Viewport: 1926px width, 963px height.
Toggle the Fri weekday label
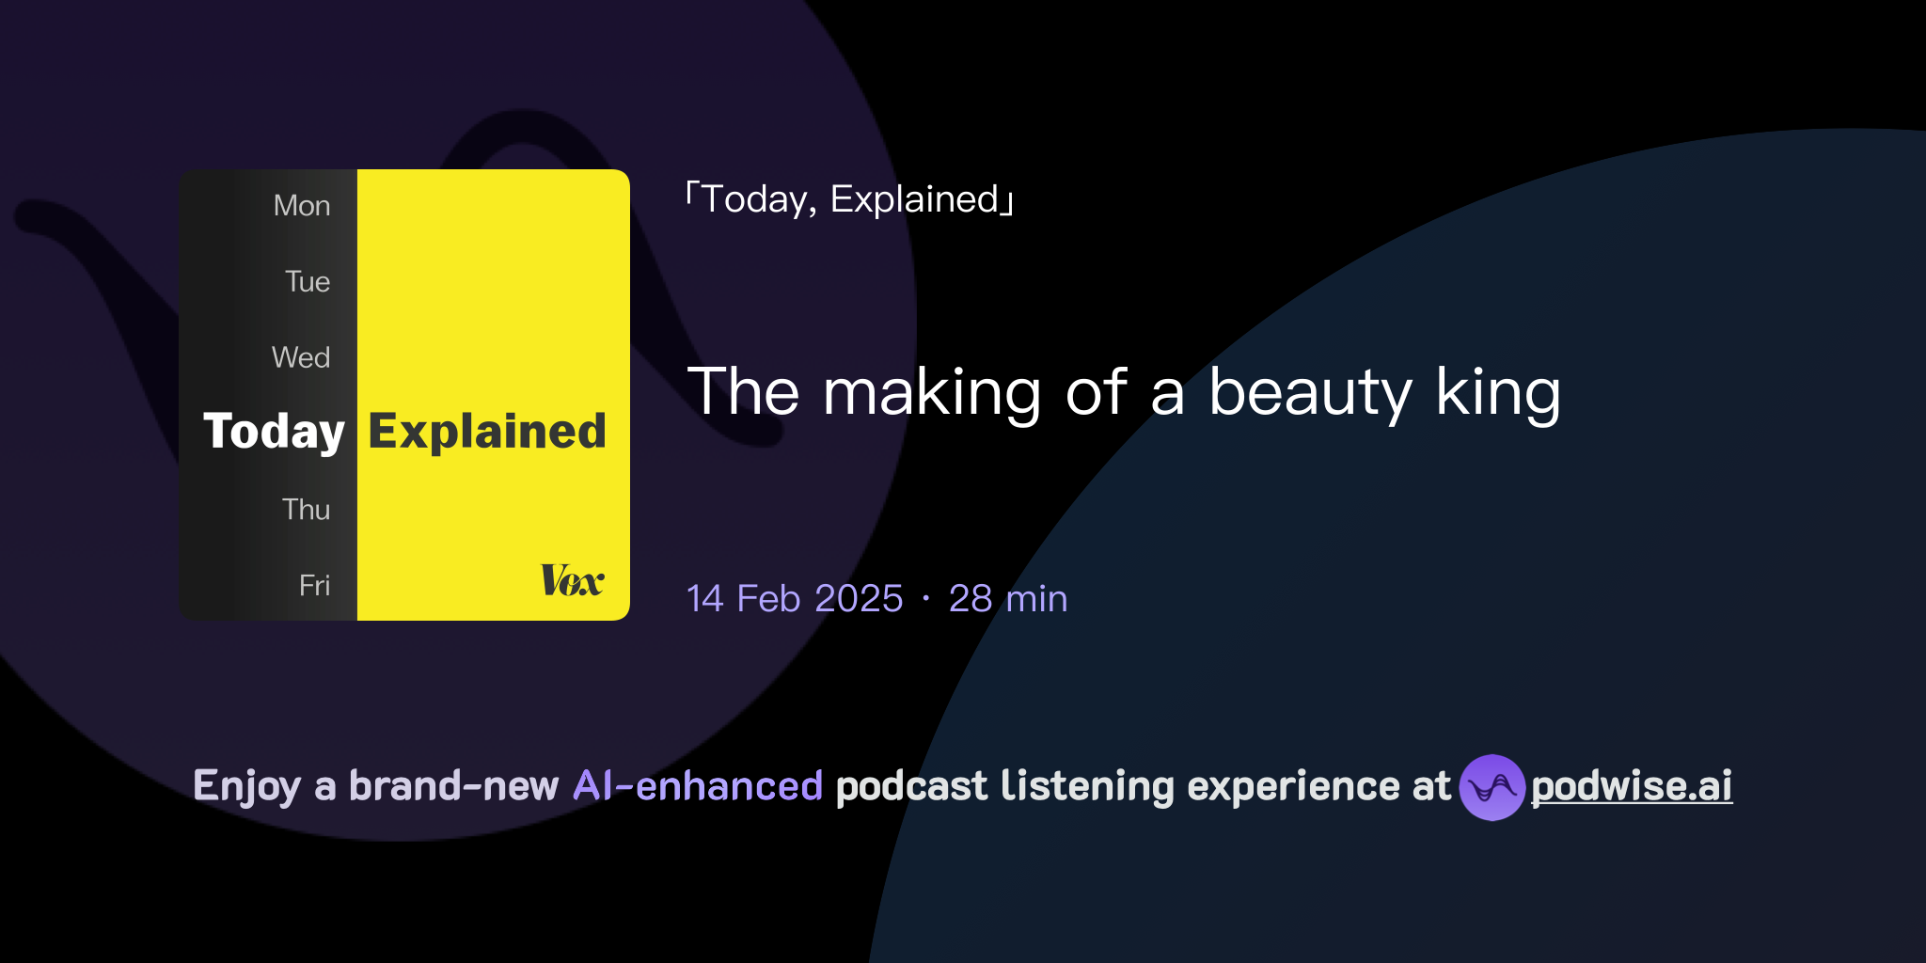314,584
